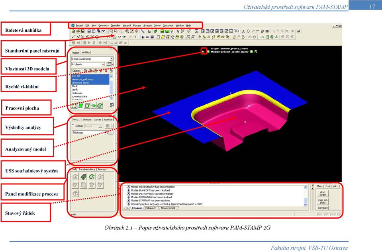Open the Help menu
The width and height of the screenshot is (382, 252).
pyautogui.click(x=188, y=25)
